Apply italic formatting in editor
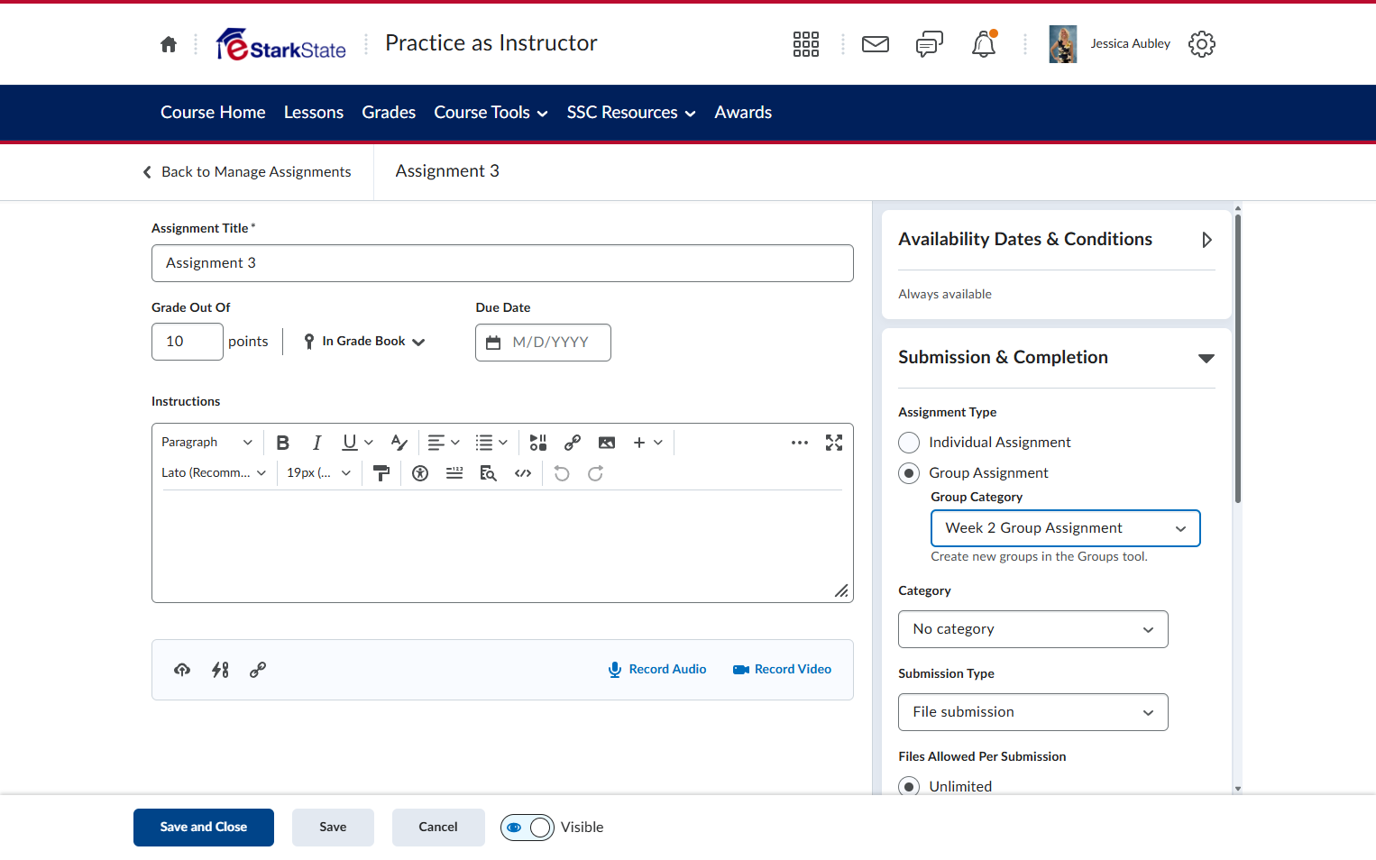This screenshot has height=860, width=1376. tap(316, 443)
